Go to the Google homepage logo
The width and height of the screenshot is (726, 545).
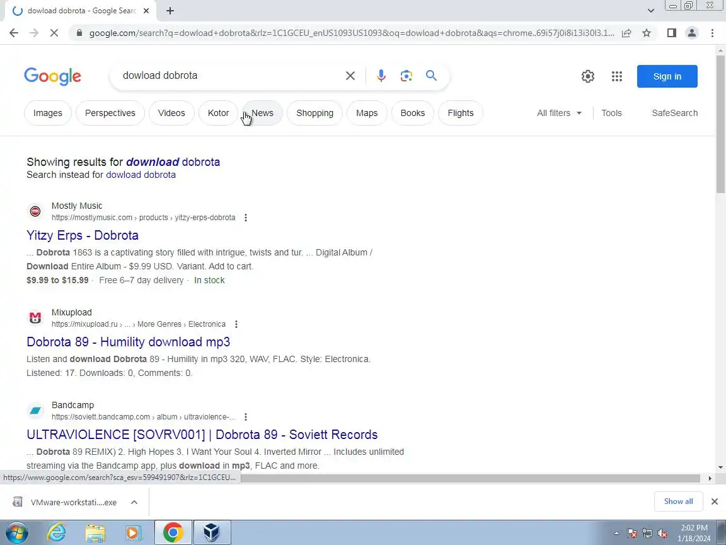tap(52, 76)
